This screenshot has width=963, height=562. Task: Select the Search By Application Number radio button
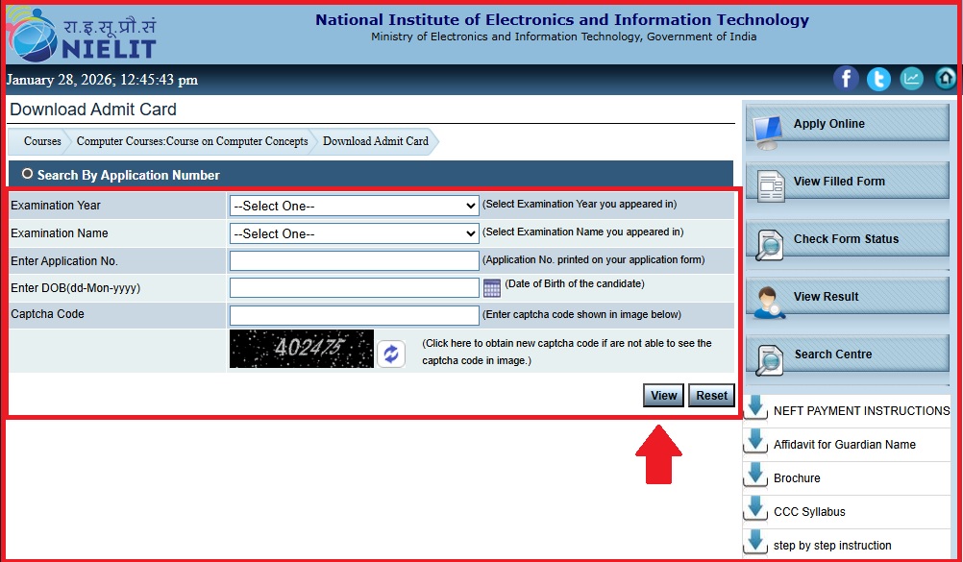click(28, 174)
